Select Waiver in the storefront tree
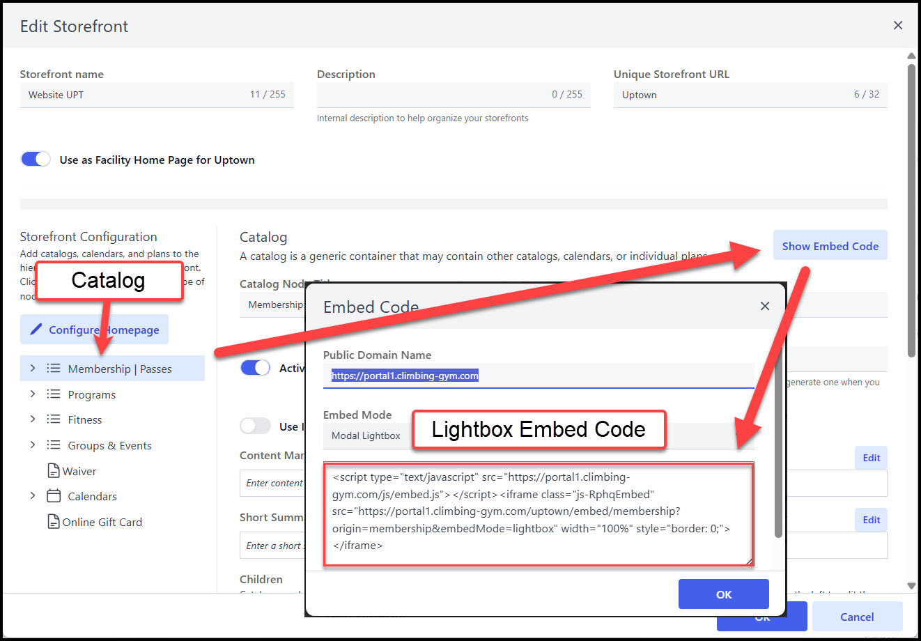This screenshot has height=641, width=921. coord(79,472)
